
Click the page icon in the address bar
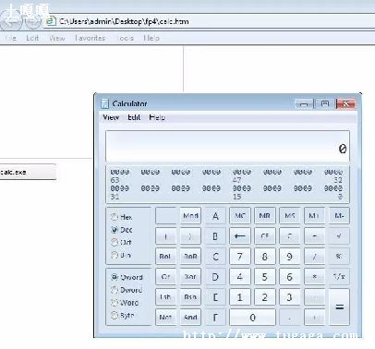coord(51,21)
